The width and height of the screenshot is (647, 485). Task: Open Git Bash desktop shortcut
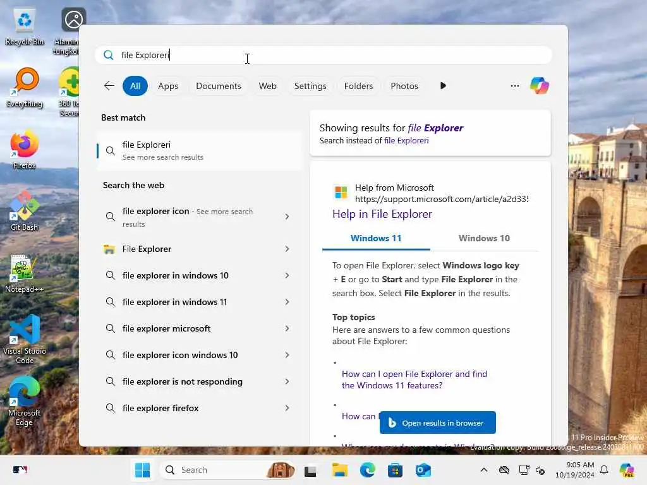(x=25, y=211)
